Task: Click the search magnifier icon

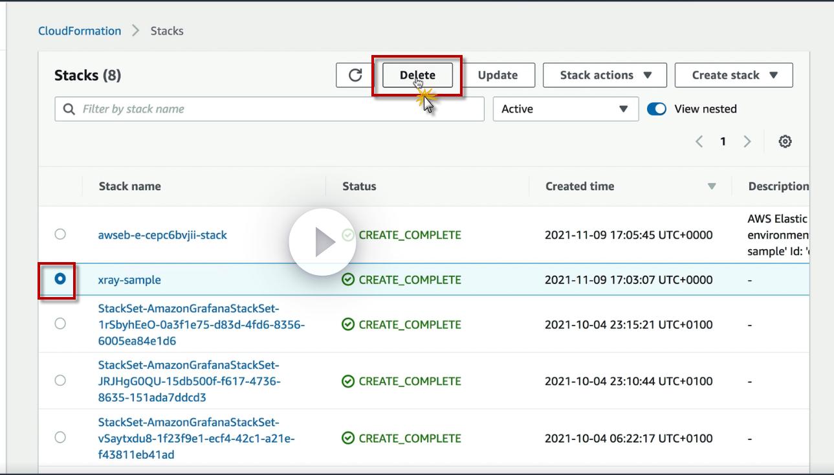Action: 69,109
